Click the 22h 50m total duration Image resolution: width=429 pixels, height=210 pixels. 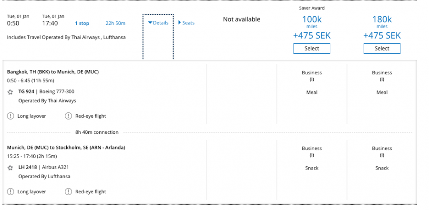click(115, 23)
